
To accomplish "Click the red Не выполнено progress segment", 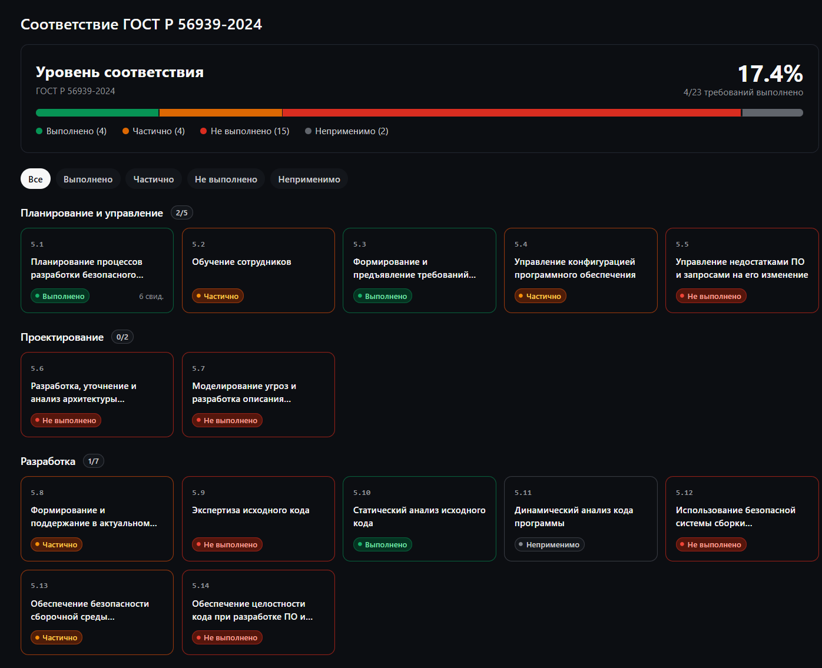I will 512,112.
